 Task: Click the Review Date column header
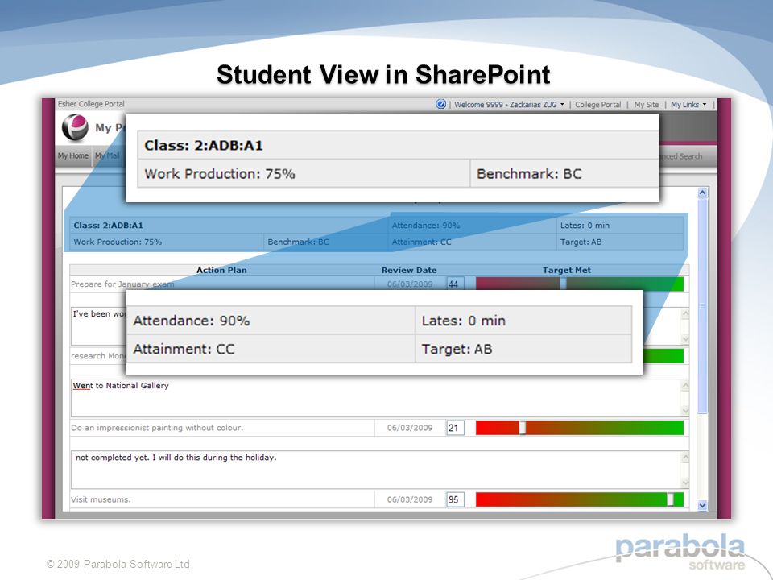click(x=409, y=271)
